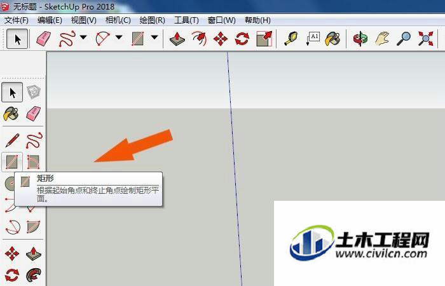Choose the 3 Point Arc tool in left palette
Image resolution: width=445 pixels, height=286 pixels.
click(x=13, y=227)
